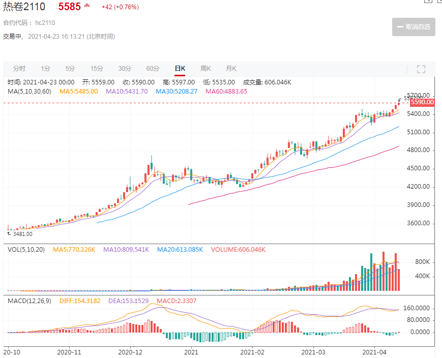Click the 5100.00 price axis label
This screenshot has height=358, width=442.
pyautogui.click(x=418, y=132)
